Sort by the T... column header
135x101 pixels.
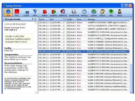tap(86, 19)
